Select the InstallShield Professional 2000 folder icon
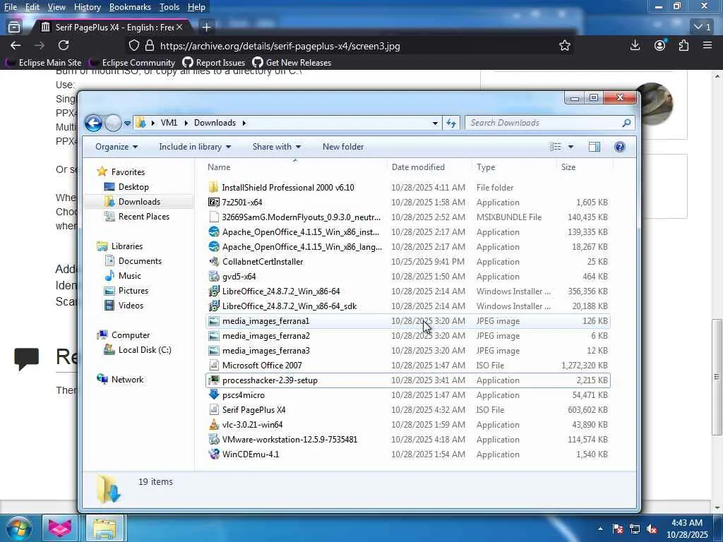The image size is (723, 542). coord(213,187)
